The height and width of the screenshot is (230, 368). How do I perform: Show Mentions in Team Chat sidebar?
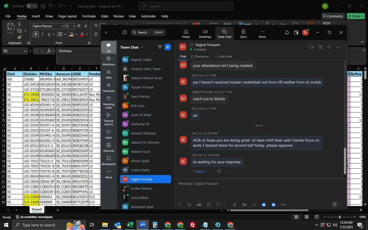109,61
